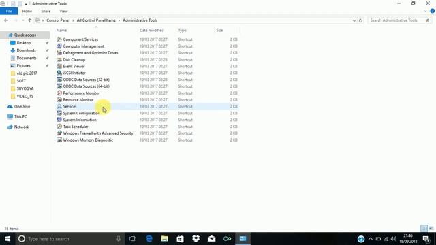
Task: Expand the ribbon with the chevron
Action: pyautogui.click(x=425, y=11)
